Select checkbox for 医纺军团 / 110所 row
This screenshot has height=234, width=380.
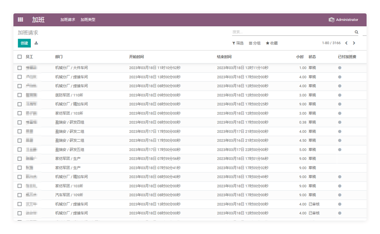pyautogui.click(x=20, y=95)
